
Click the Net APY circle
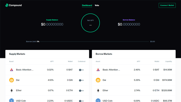[90, 23]
